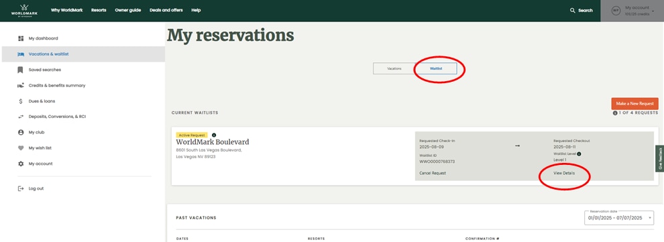Viewport: 664px width, 242px height.
Task: Click Log out in sidebar
Action: pos(36,188)
